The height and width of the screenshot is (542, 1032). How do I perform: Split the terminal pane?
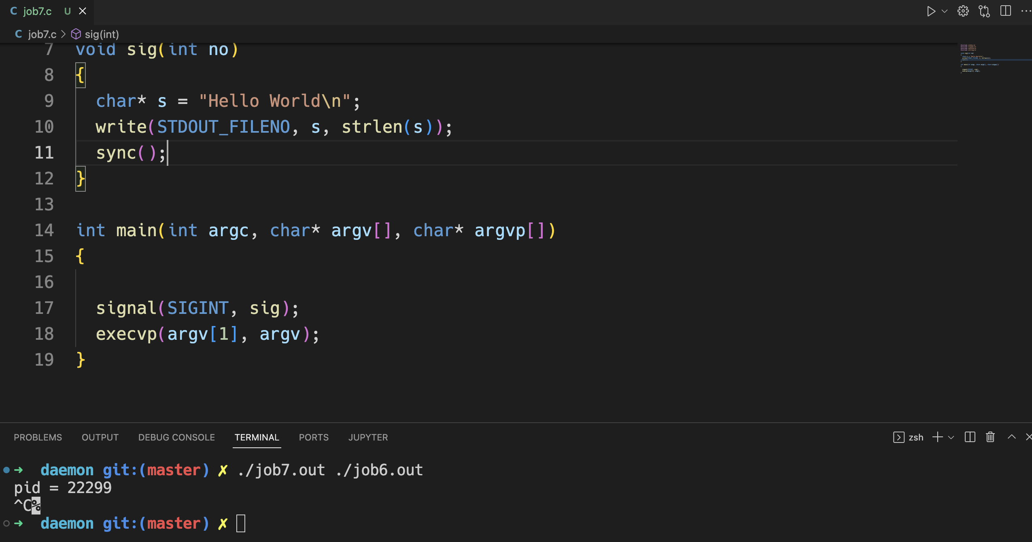[970, 437]
